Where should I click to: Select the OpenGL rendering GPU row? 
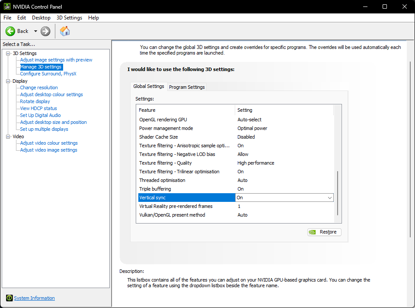[x=236, y=120]
